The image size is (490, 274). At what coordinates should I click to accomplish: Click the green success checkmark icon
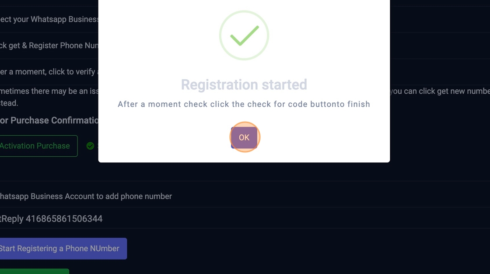244,35
